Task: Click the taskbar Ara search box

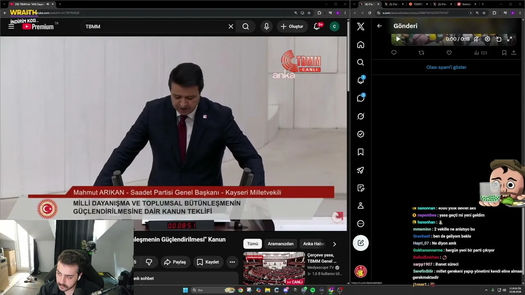Action: click(213, 290)
